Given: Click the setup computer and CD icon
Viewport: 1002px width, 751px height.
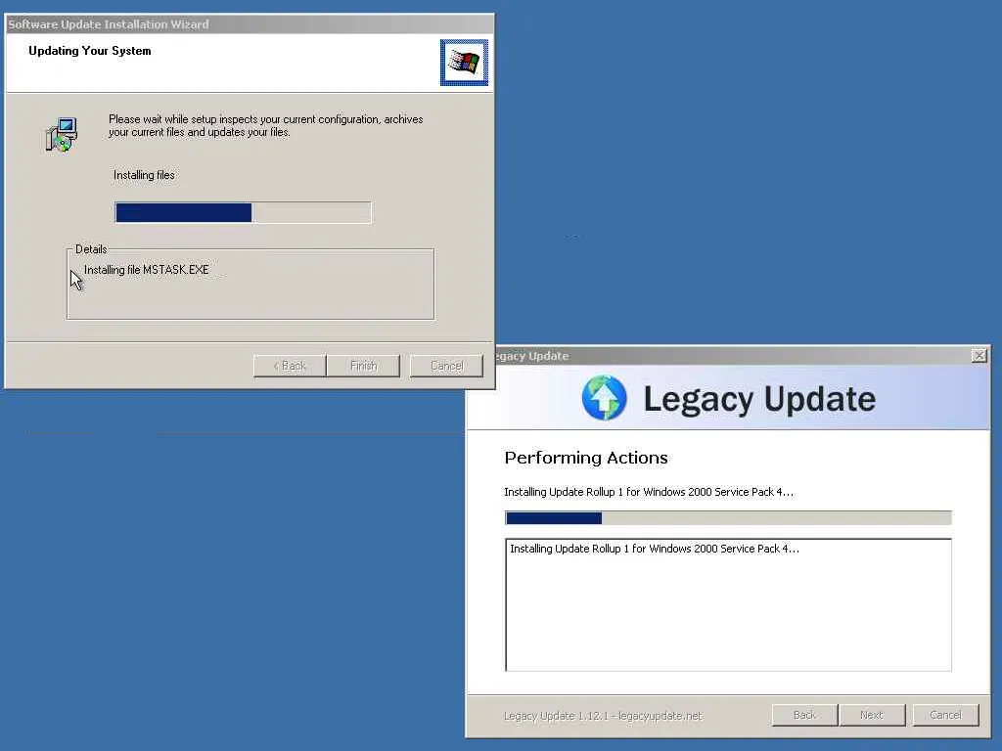Looking at the screenshot, I should (62, 134).
